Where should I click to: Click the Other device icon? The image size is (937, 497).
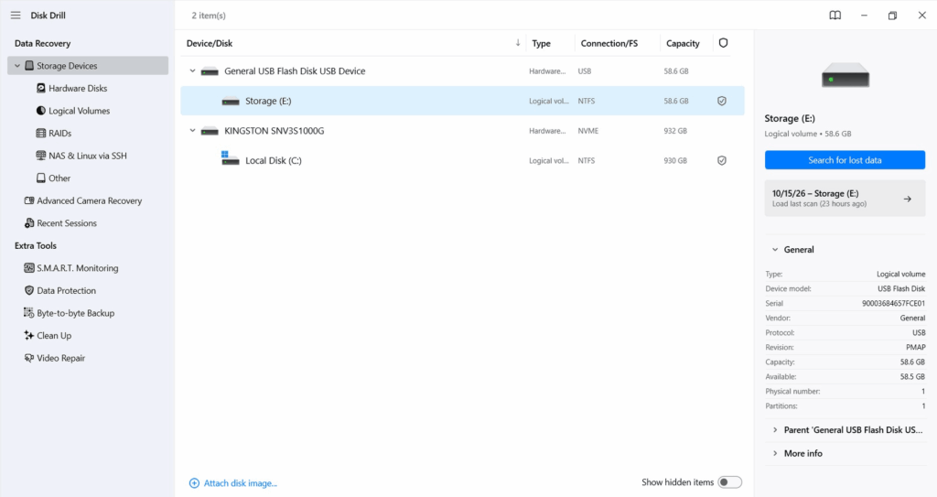(x=40, y=178)
